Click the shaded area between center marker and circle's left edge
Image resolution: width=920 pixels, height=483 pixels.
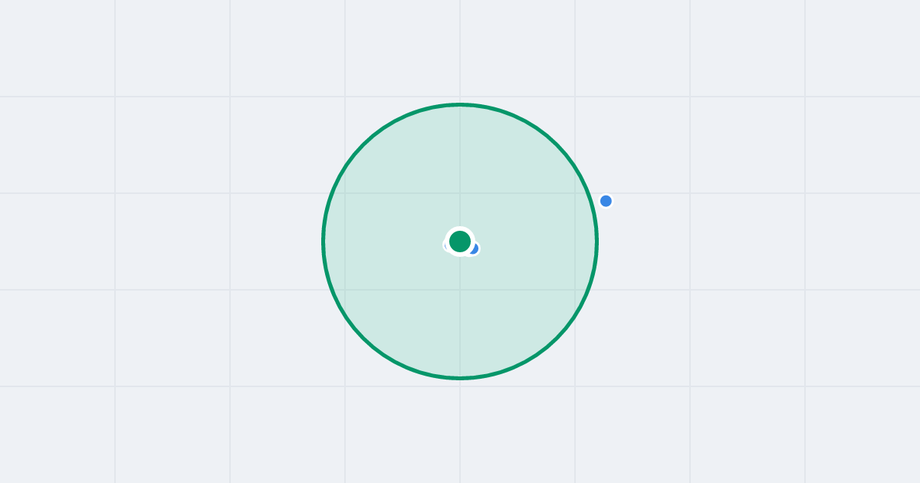(x=383, y=242)
